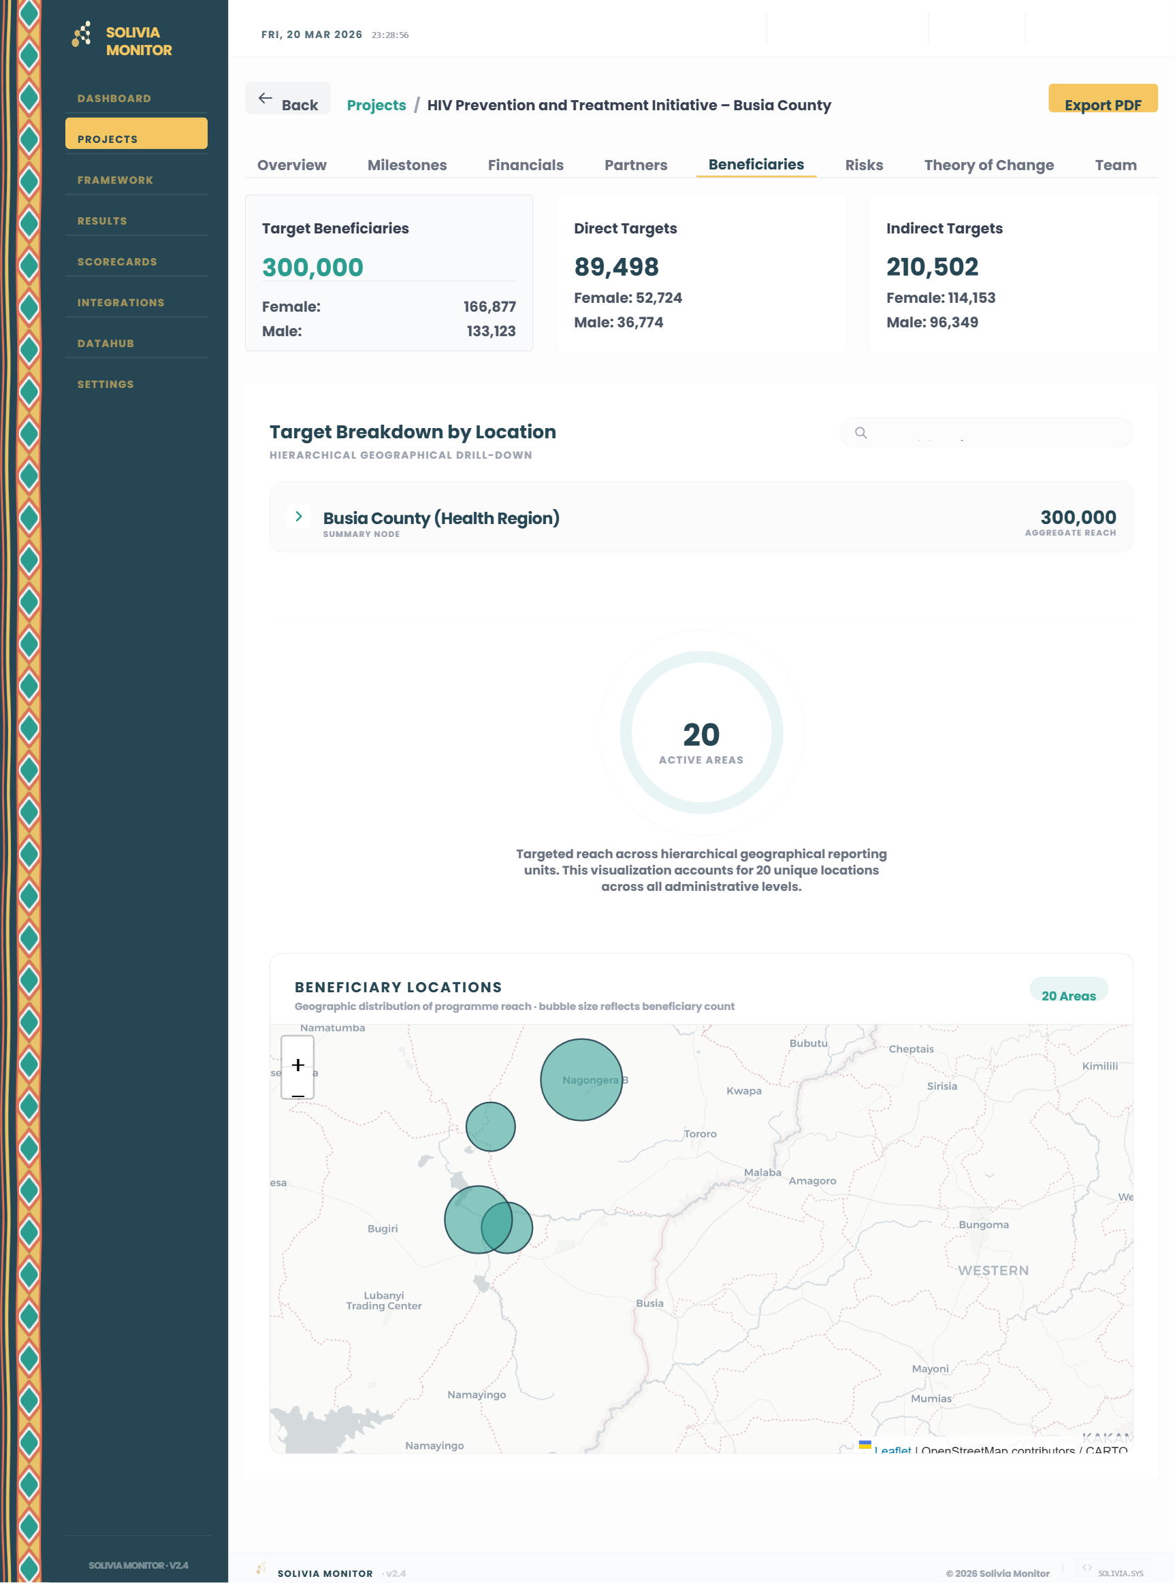Zoom in on the beneficiary map
1175x1583 pixels.
pyautogui.click(x=297, y=1064)
